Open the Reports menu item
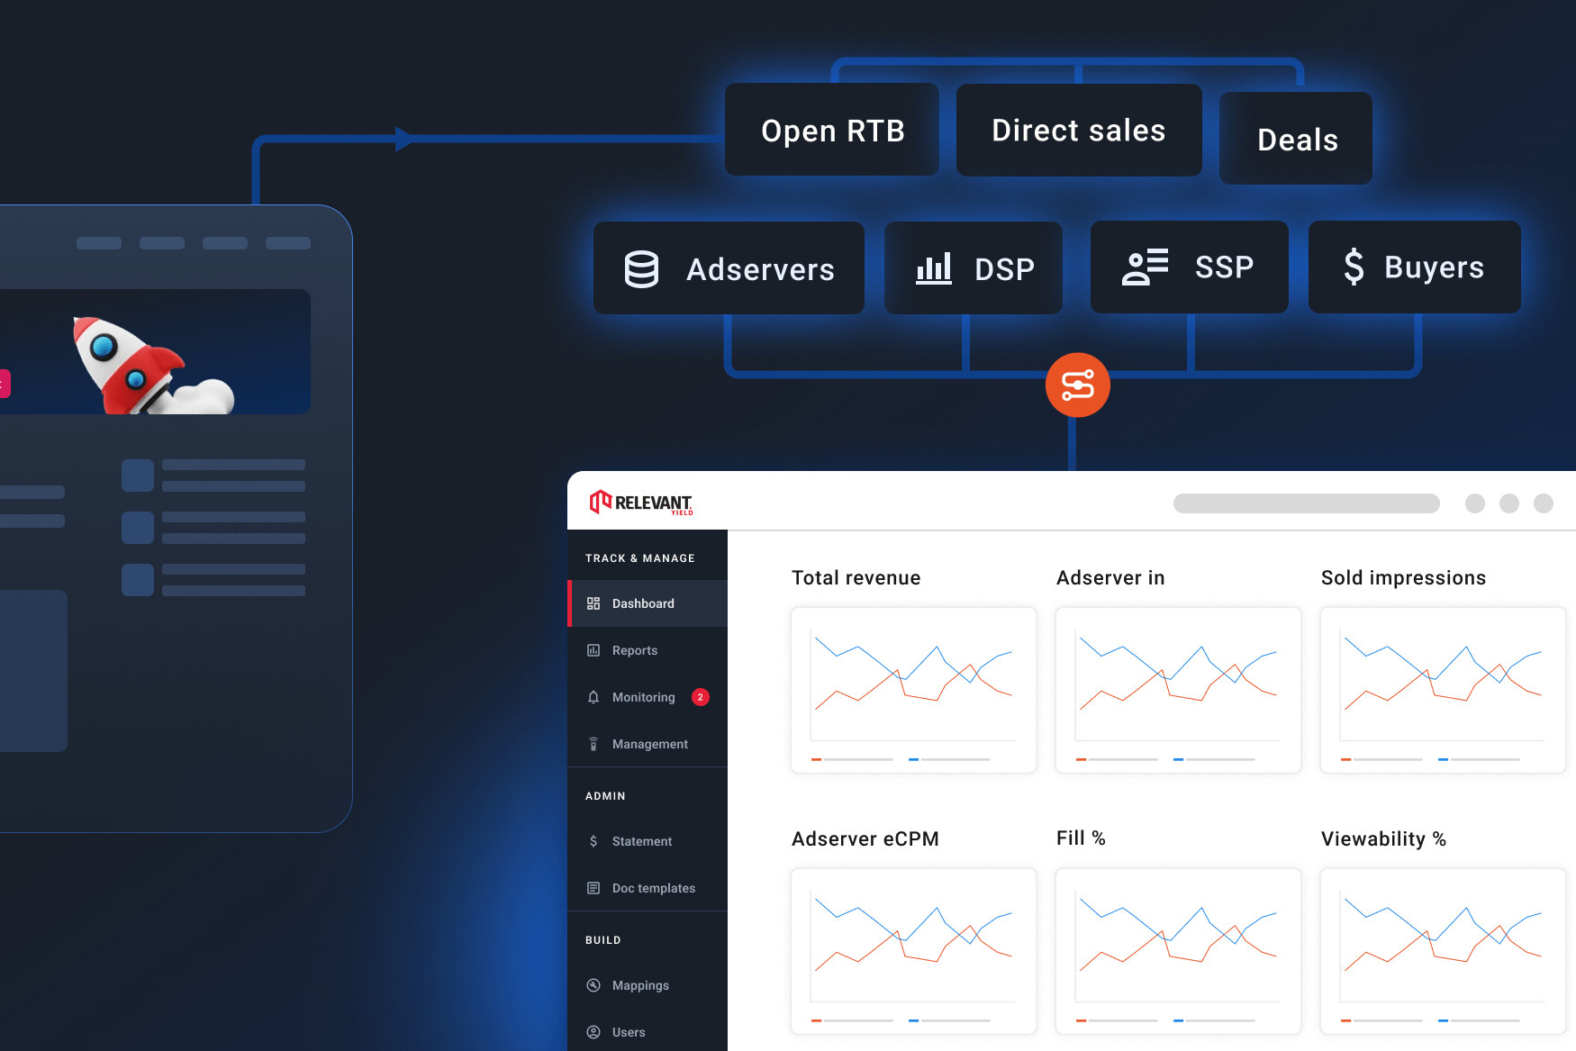Screen dimensions: 1576x1051 coord(648,650)
